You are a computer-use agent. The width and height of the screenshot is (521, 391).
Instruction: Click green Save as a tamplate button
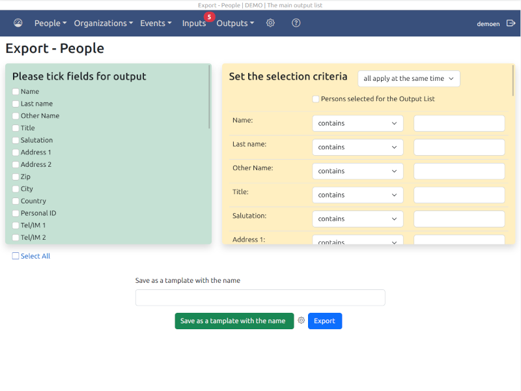234,321
